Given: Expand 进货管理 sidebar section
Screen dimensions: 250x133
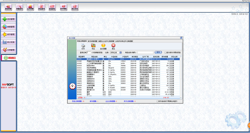Looking at the screenshot, I should pyautogui.click(x=8, y=19).
